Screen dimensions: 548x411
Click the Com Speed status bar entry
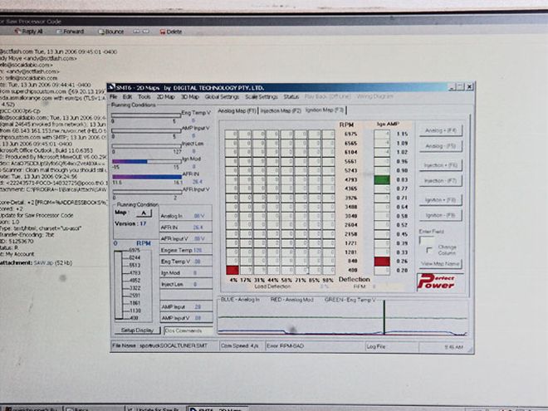(241, 345)
